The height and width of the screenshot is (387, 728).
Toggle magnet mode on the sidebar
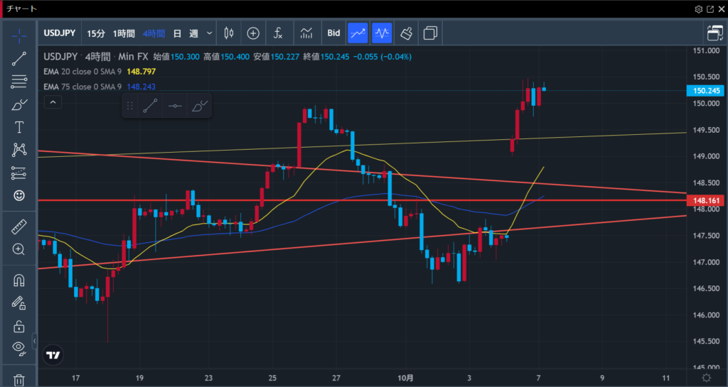[19, 281]
